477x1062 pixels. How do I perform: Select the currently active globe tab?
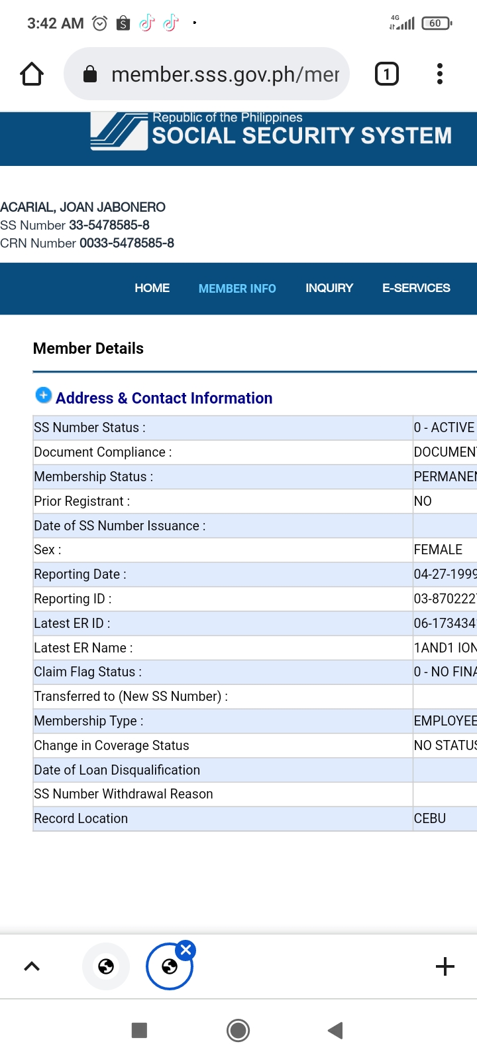(169, 968)
